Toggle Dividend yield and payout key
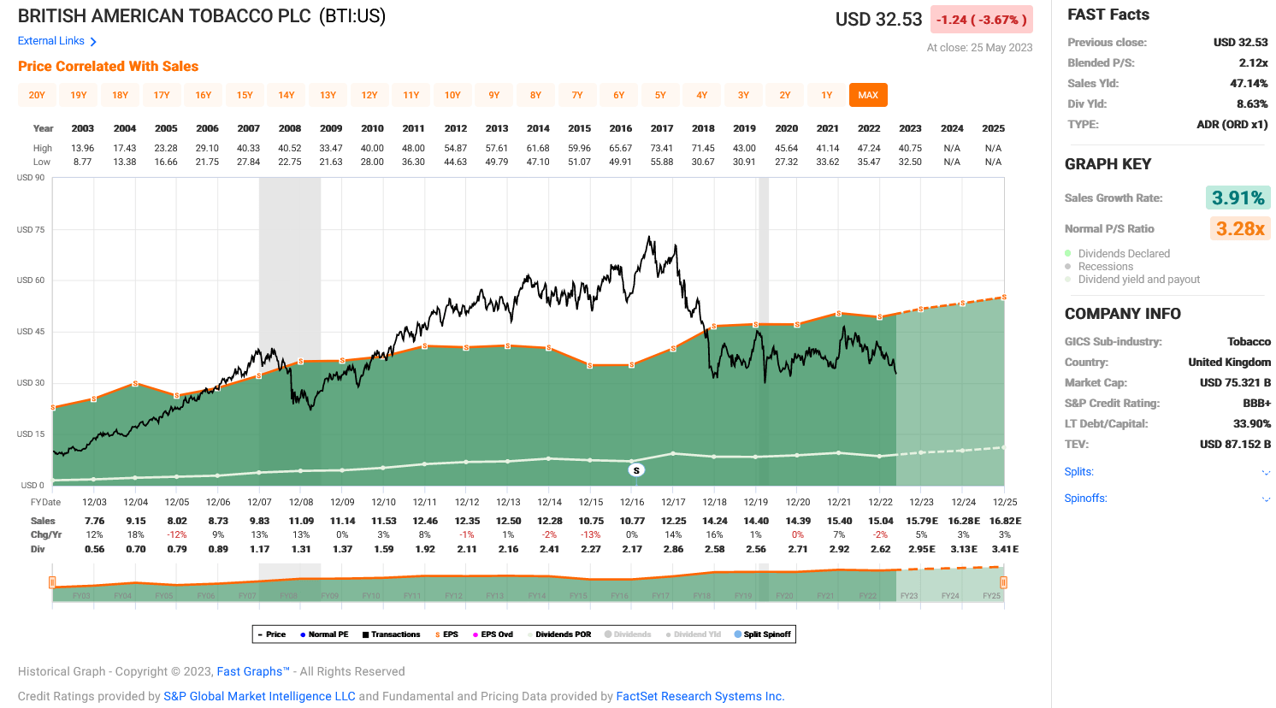Image resolution: width=1276 pixels, height=708 pixels. click(x=1132, y=280)
